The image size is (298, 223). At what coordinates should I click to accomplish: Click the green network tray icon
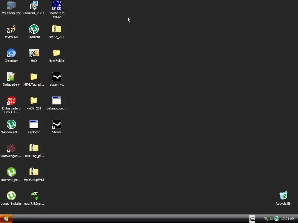click(272, 219)
